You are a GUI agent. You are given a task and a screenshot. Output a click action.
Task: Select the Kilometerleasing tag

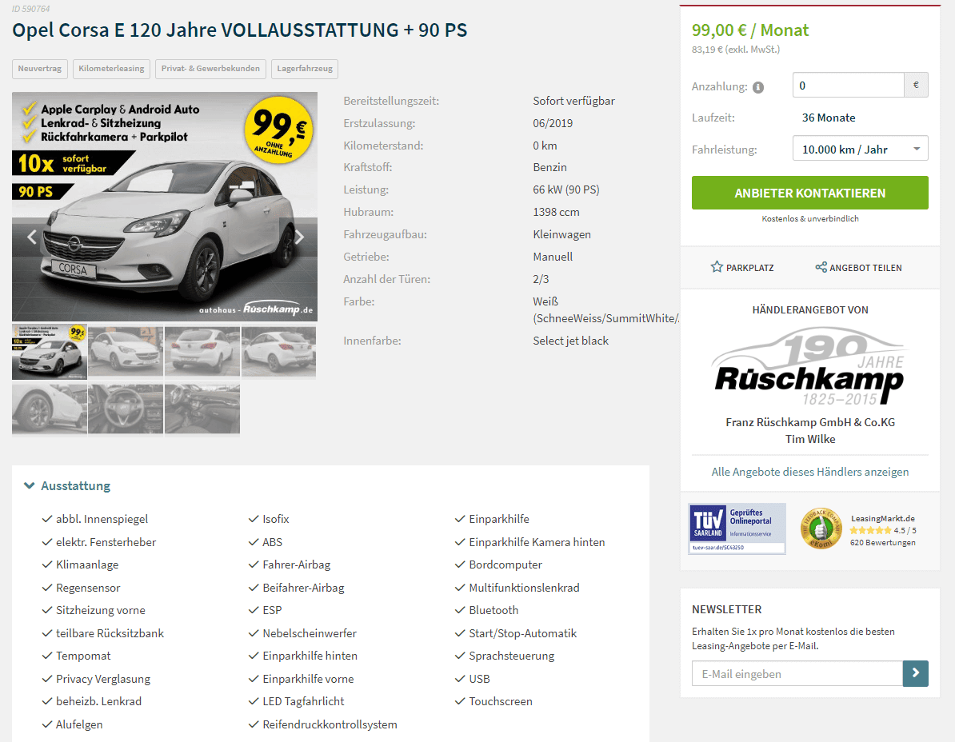point(111,69)
